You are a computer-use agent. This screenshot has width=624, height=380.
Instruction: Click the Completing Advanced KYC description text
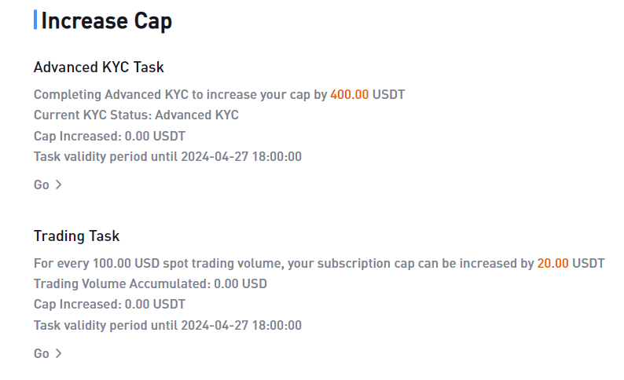pyautogui.click(x=219, y=94)
